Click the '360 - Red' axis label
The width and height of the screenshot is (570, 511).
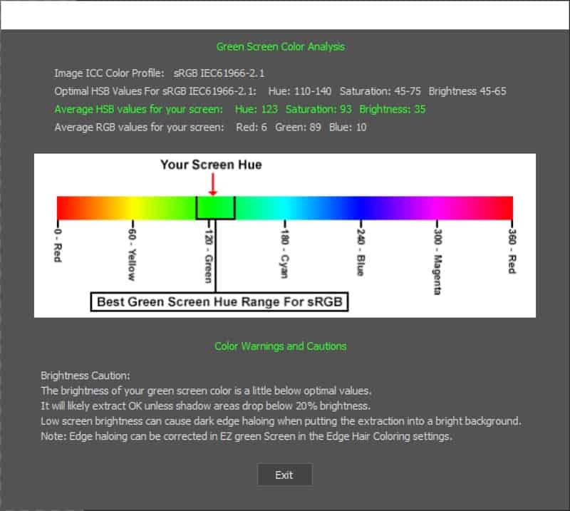[x=512, y=251]
